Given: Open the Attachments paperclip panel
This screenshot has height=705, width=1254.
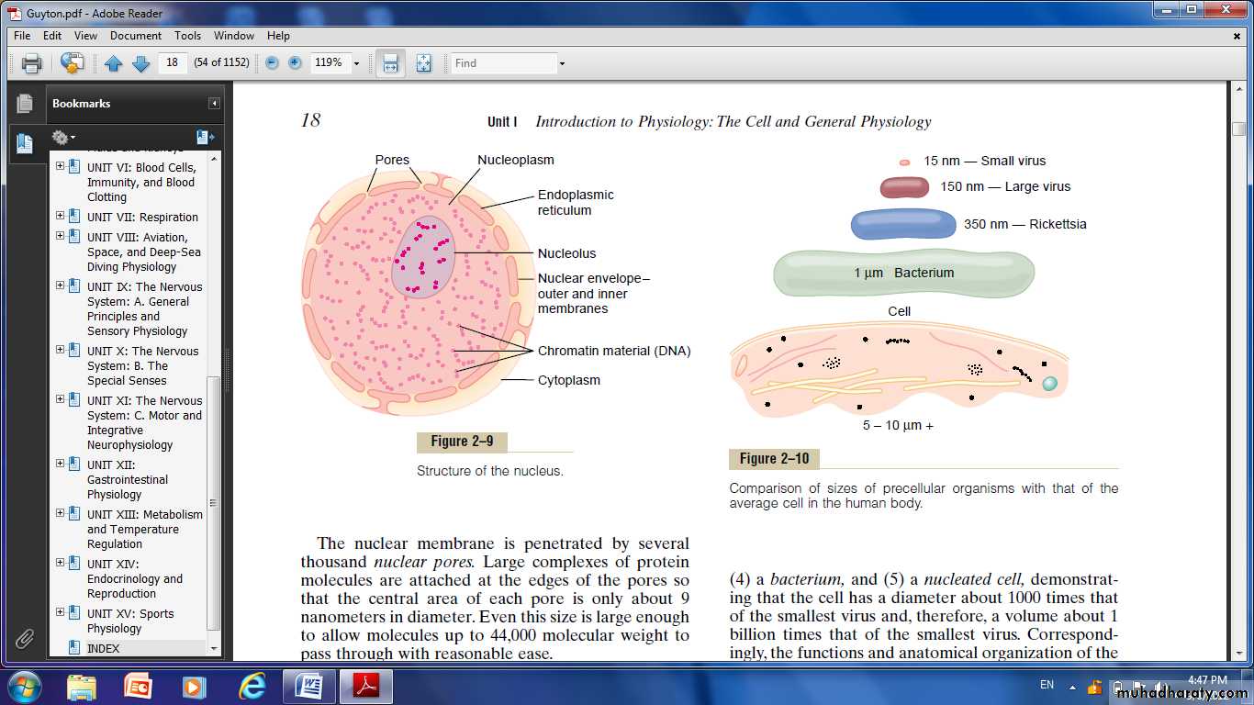Looking at the screenshot, I should [x=25, y=637].
